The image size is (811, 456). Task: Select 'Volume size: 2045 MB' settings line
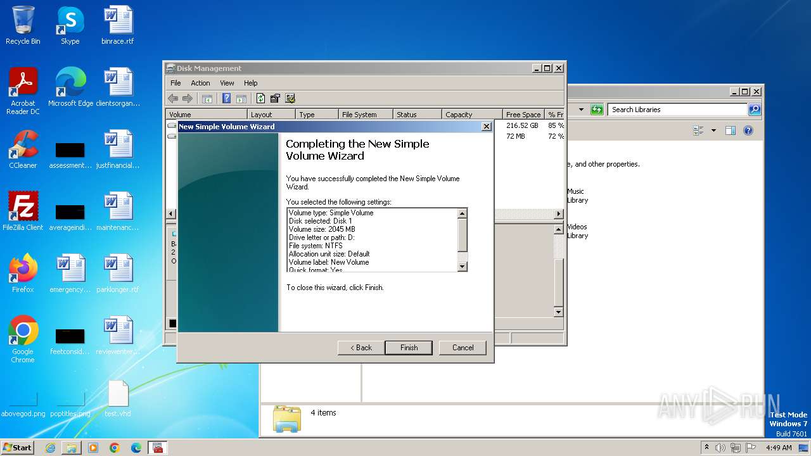[322, 229]
